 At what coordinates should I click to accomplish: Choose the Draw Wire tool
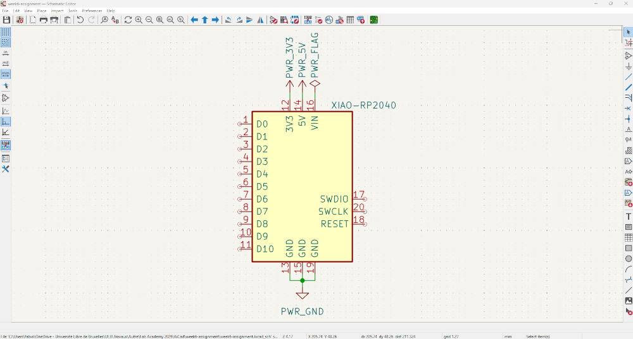point(628,76)
